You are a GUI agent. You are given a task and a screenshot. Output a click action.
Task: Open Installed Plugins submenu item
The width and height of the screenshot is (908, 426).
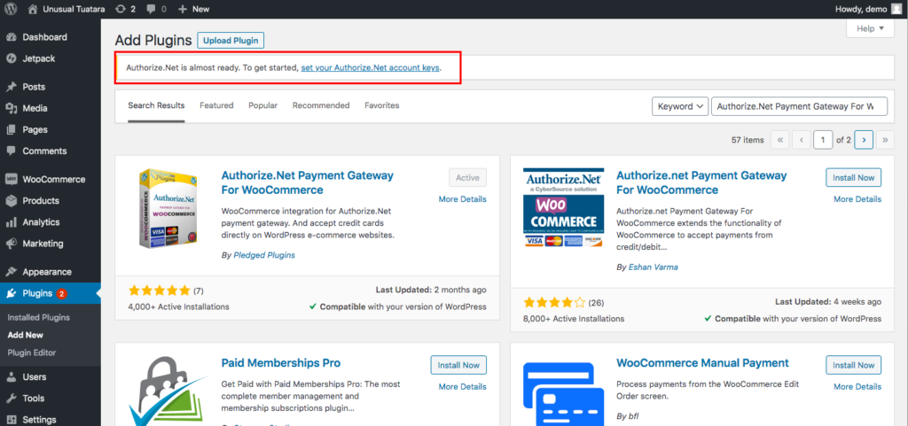click(39, 317)
